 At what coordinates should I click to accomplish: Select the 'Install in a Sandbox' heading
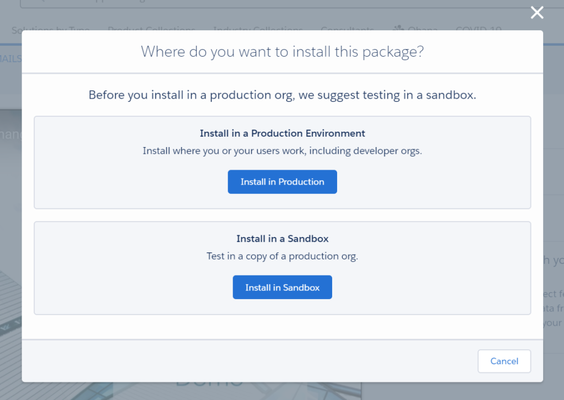(283, 239)
